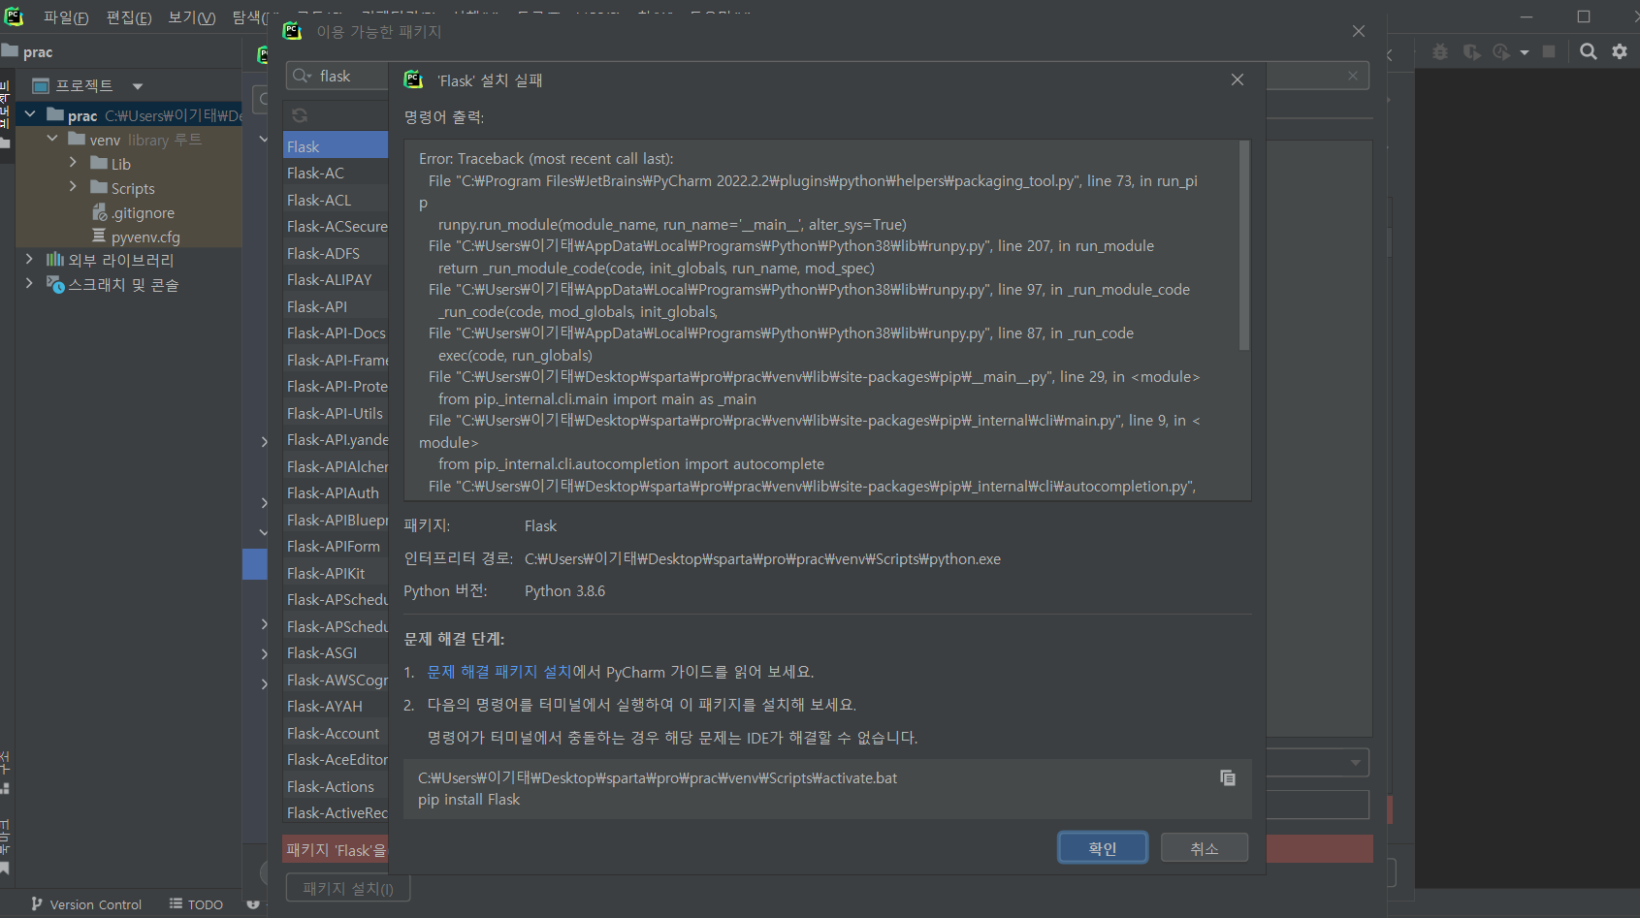
Task: Expand the Scripts folder
Action: (73, 186)
